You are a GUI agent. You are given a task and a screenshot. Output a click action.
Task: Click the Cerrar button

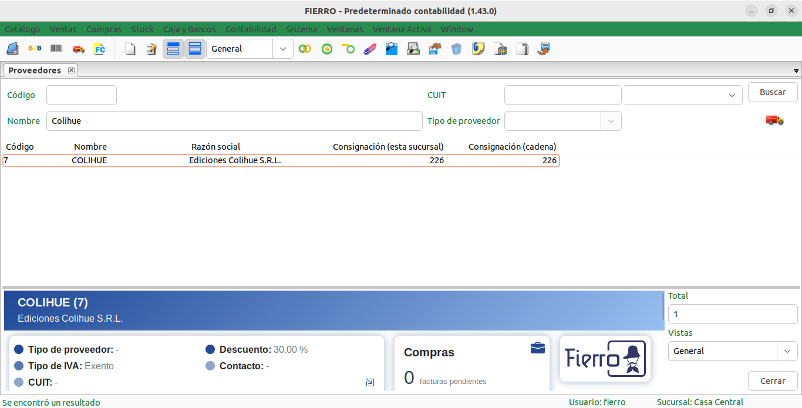[773, 381]
